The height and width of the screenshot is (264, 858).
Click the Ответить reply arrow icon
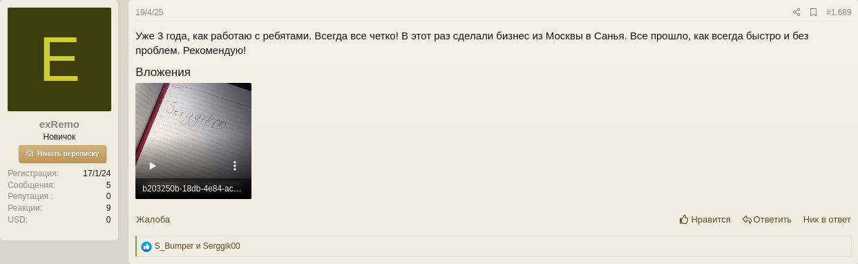pos(747,220)
